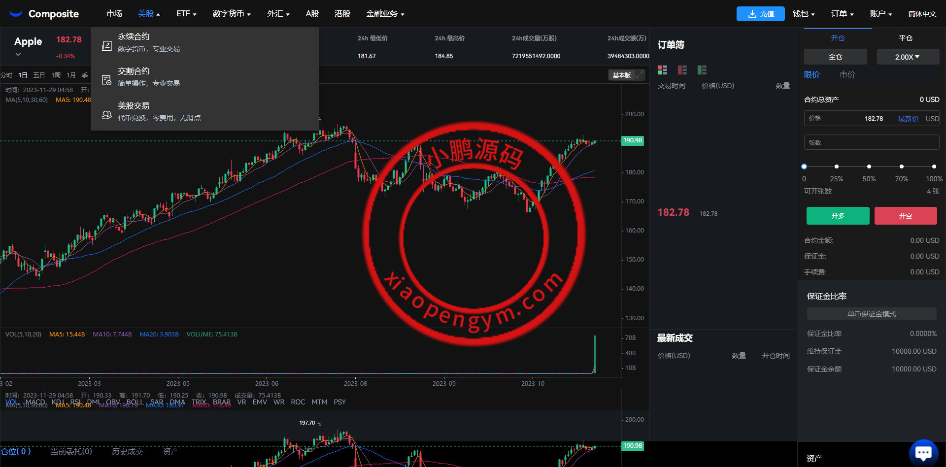Click the green 开多 open long button

tap(838, 216)
